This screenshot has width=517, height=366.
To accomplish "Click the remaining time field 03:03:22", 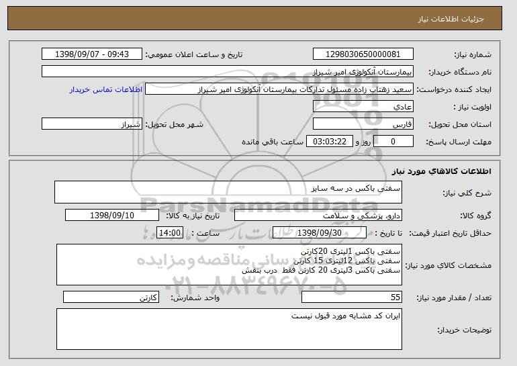I will pos(330,142).
